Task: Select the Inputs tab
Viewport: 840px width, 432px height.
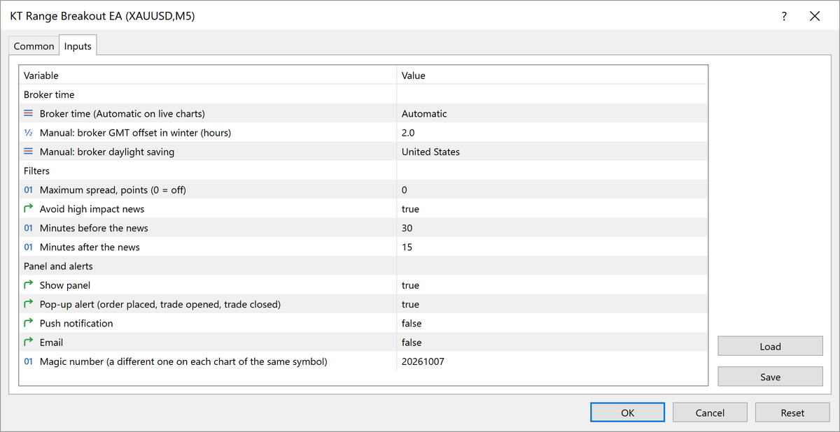Action: coord(78,45)
